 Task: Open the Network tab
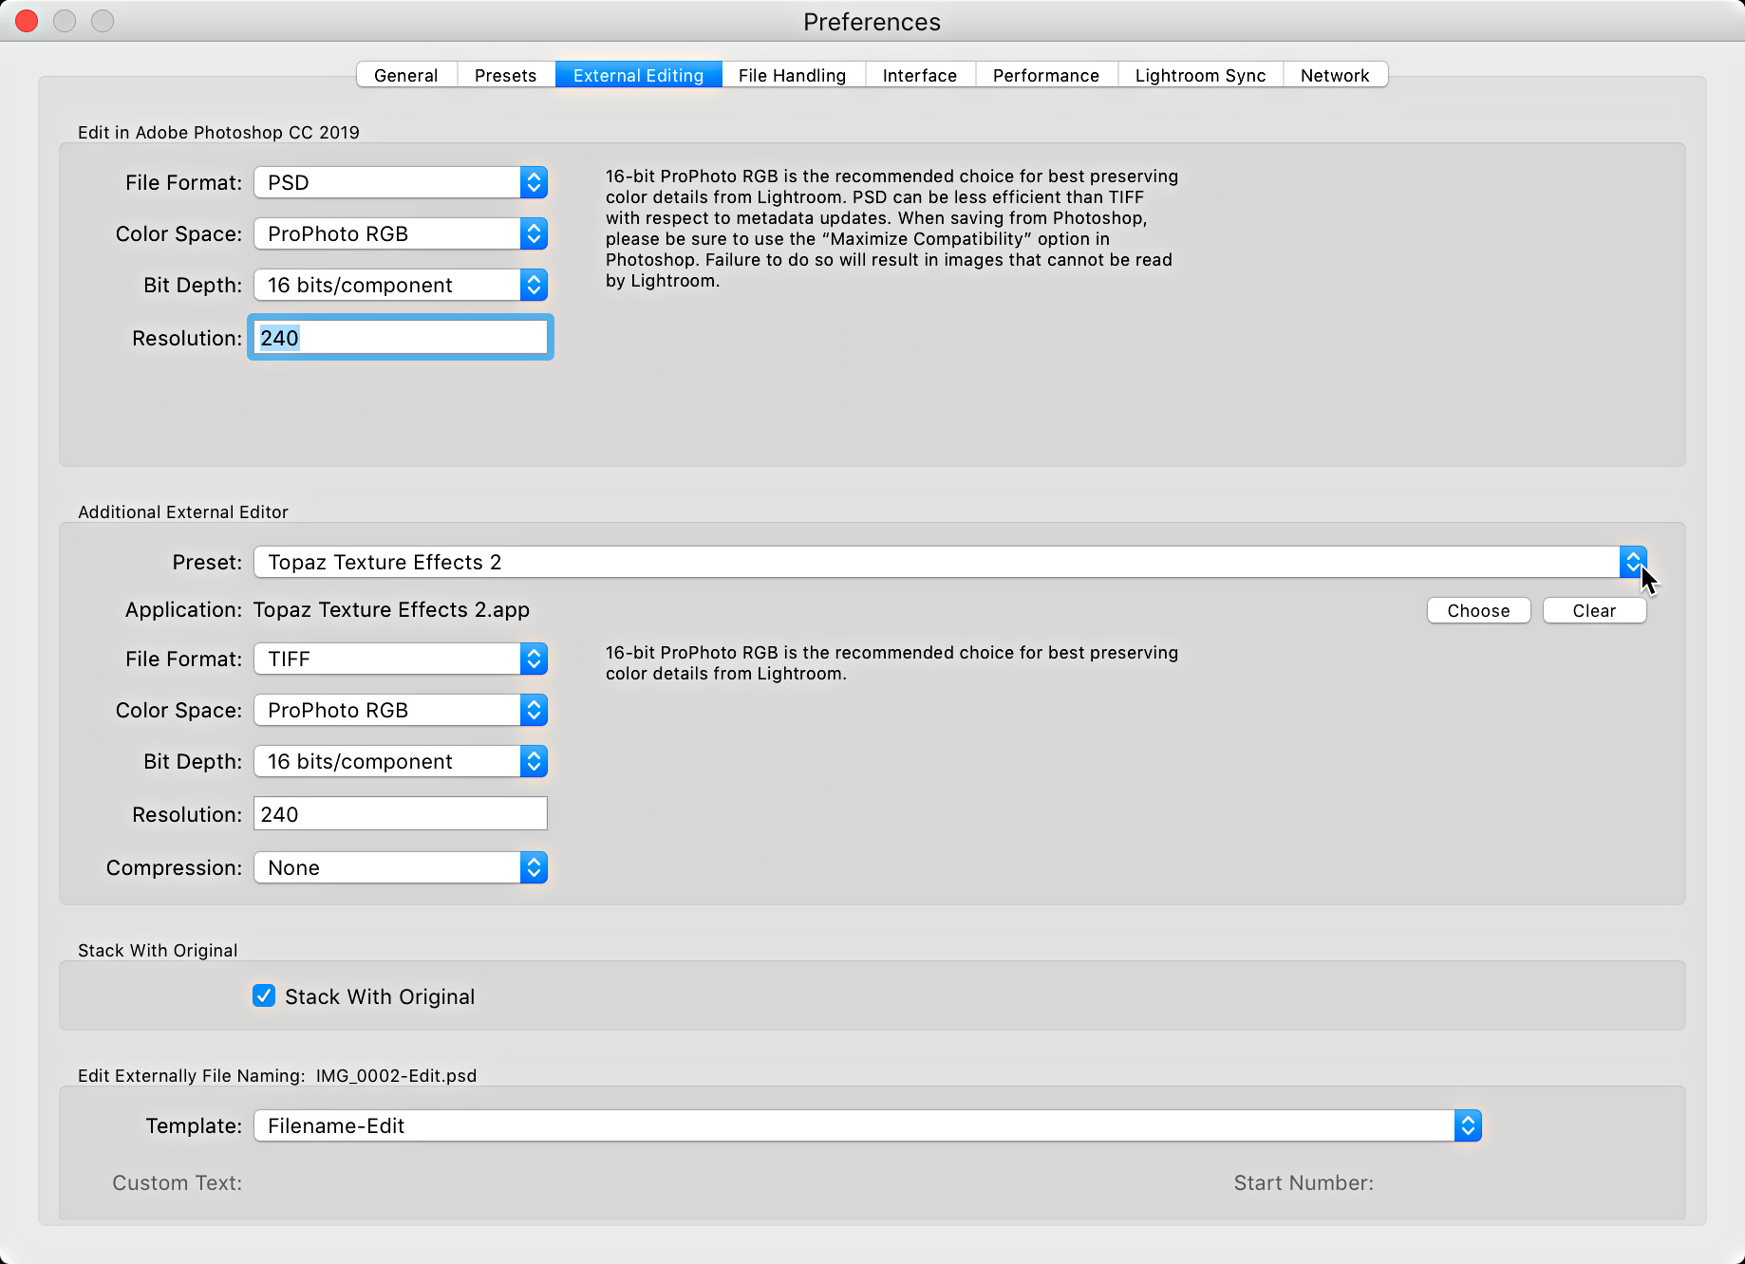tap(1335, 74)
